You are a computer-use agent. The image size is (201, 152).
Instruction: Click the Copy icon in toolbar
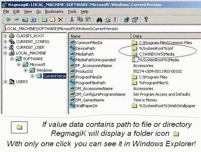(x=80, y=19)
